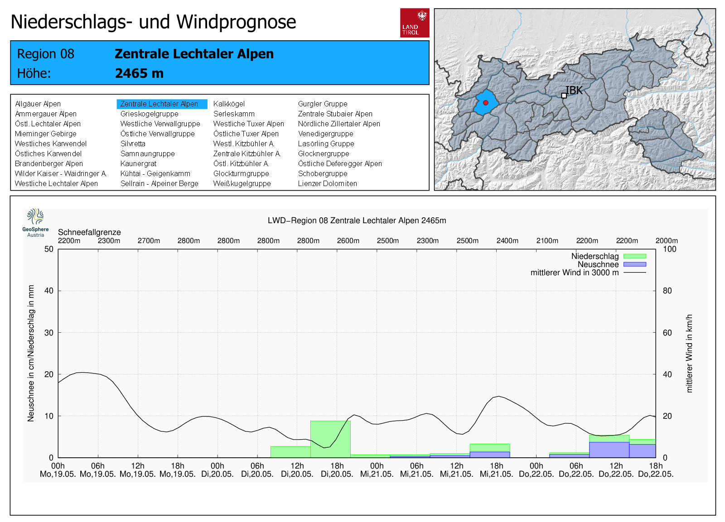Select Glocknergruppe region
Viewport: 725px width, 522px height.
(324, 154)
